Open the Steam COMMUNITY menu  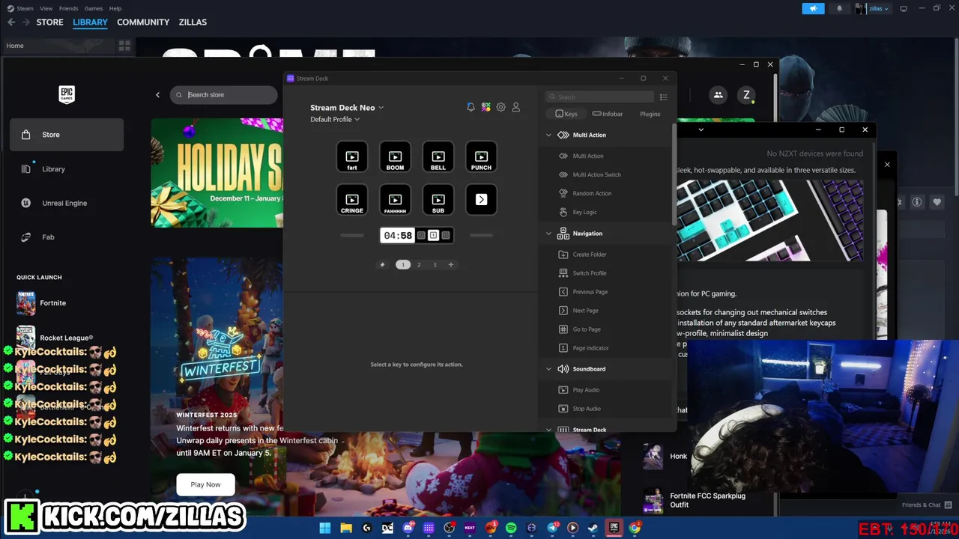(143, 22)
